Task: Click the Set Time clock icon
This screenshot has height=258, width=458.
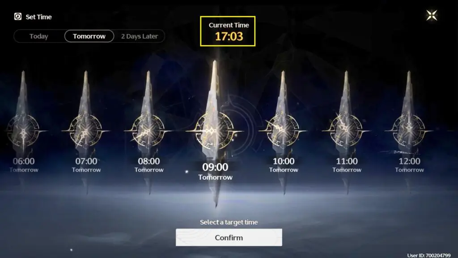Action: pos(18,17)
